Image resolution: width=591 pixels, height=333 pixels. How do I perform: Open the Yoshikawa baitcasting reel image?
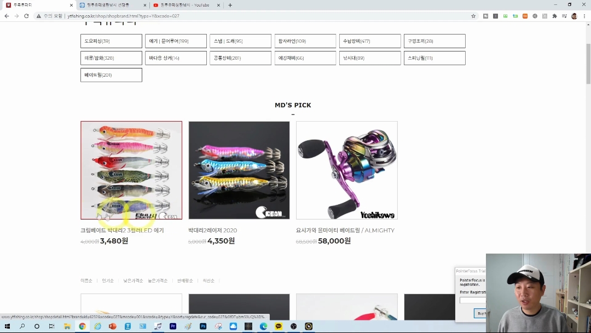pos(347,170)
